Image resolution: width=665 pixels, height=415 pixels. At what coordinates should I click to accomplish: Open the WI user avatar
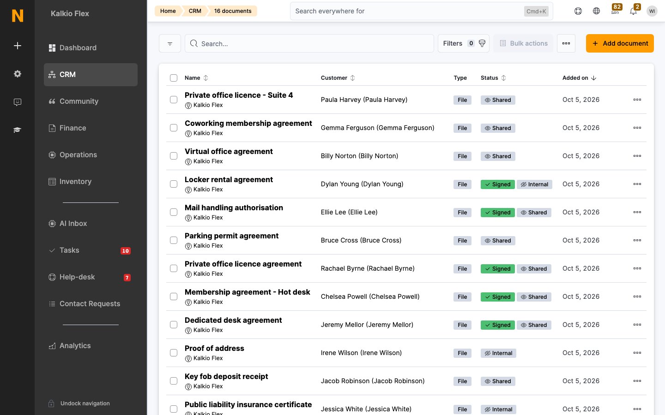(x=652, y=11)
